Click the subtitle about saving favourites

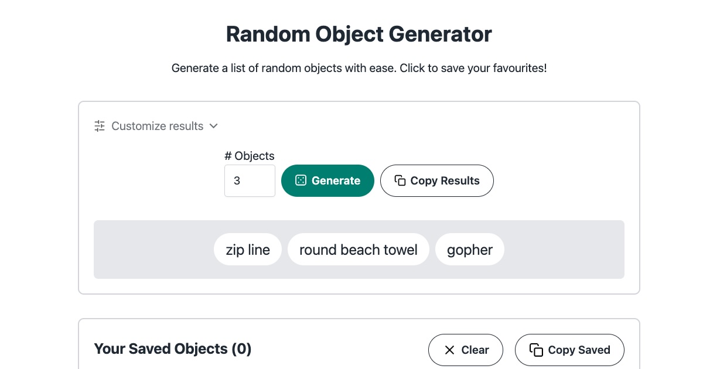point(359,68)
